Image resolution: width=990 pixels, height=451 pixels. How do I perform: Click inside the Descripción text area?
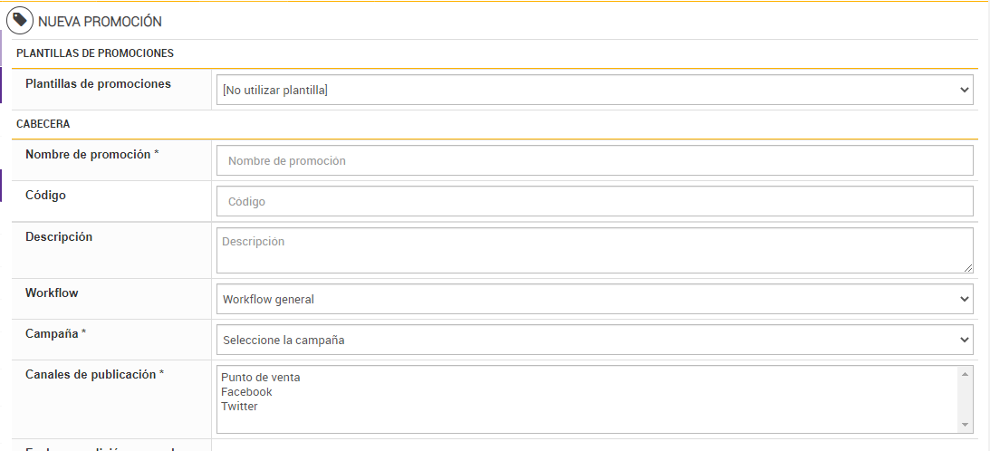594,250
